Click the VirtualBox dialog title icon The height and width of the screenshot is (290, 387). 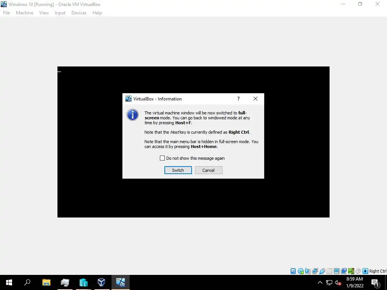(128, 99)
